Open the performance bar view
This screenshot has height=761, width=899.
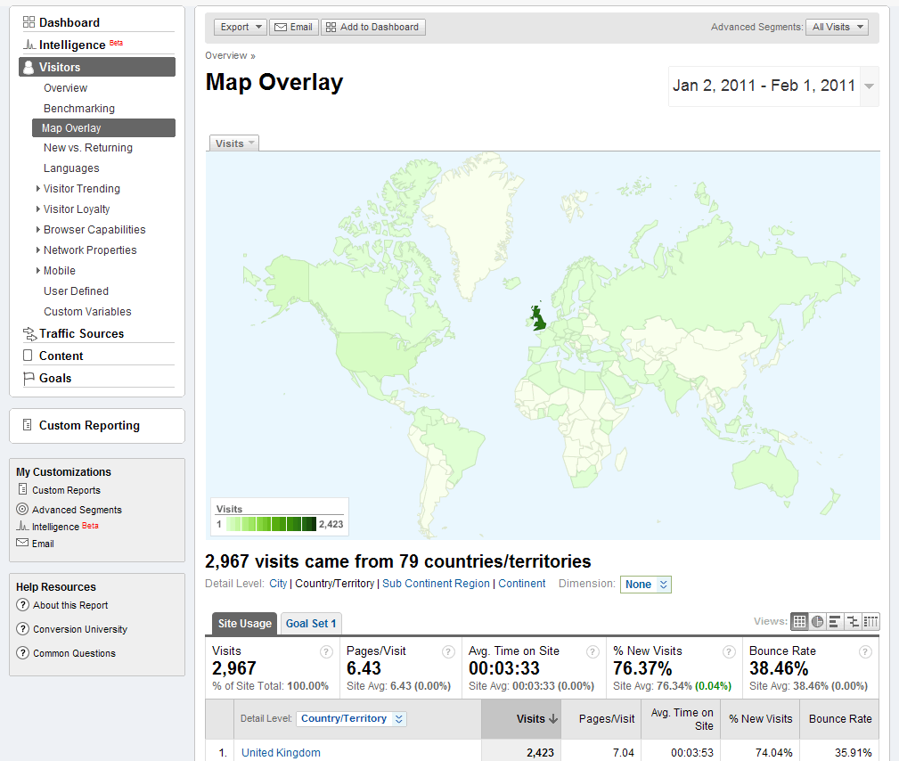[834, 621]
